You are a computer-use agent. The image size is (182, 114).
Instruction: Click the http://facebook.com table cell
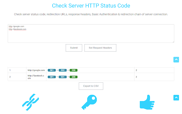coord(36,77)
